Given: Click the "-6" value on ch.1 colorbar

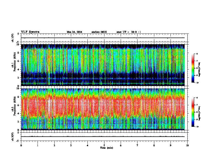Looking at the screenshot, I should 197,54.
